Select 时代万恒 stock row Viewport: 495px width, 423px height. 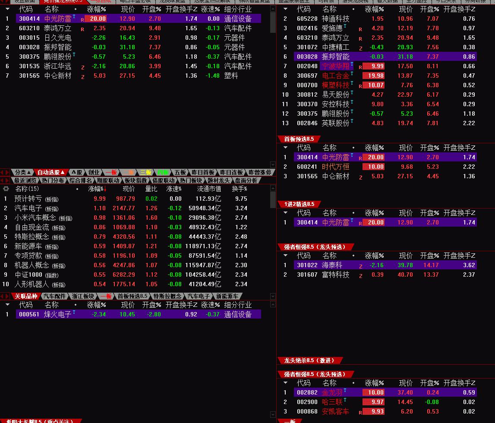(x=385, y=167)
